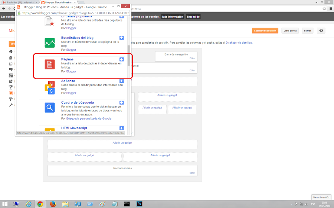Open Búsqueda personalizada de Google link

tap(89, 118)
